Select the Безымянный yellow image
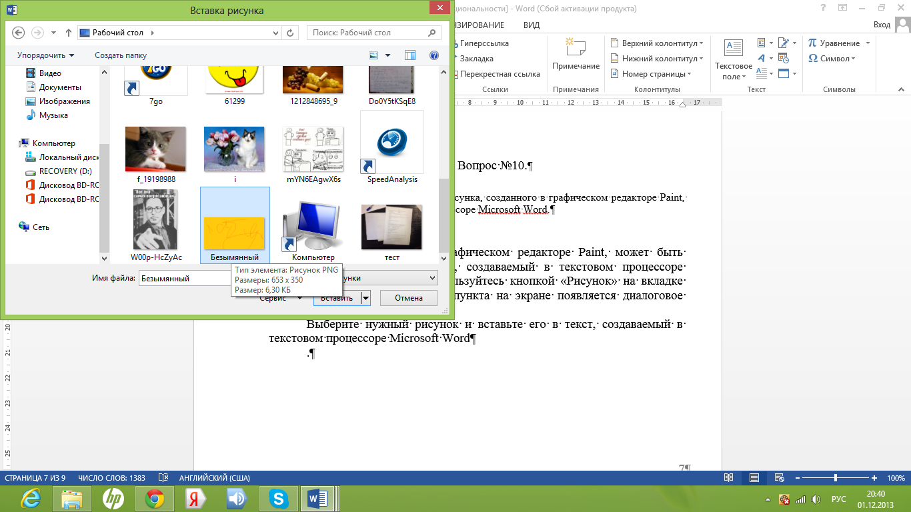 point(235,225)
